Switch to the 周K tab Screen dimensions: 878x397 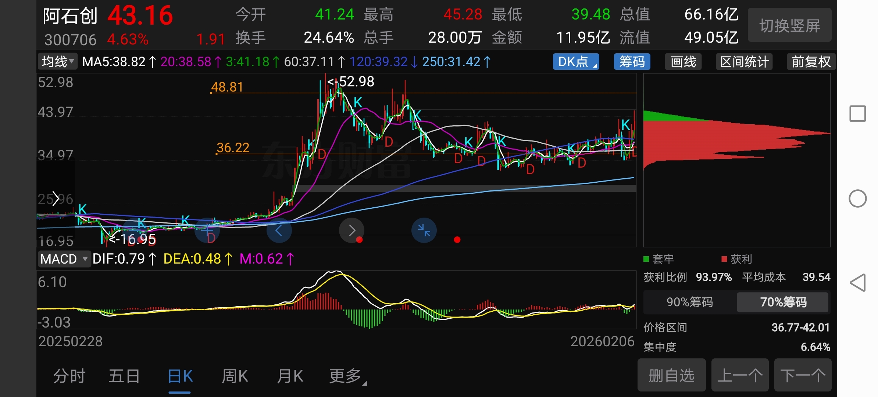(235, 376)
